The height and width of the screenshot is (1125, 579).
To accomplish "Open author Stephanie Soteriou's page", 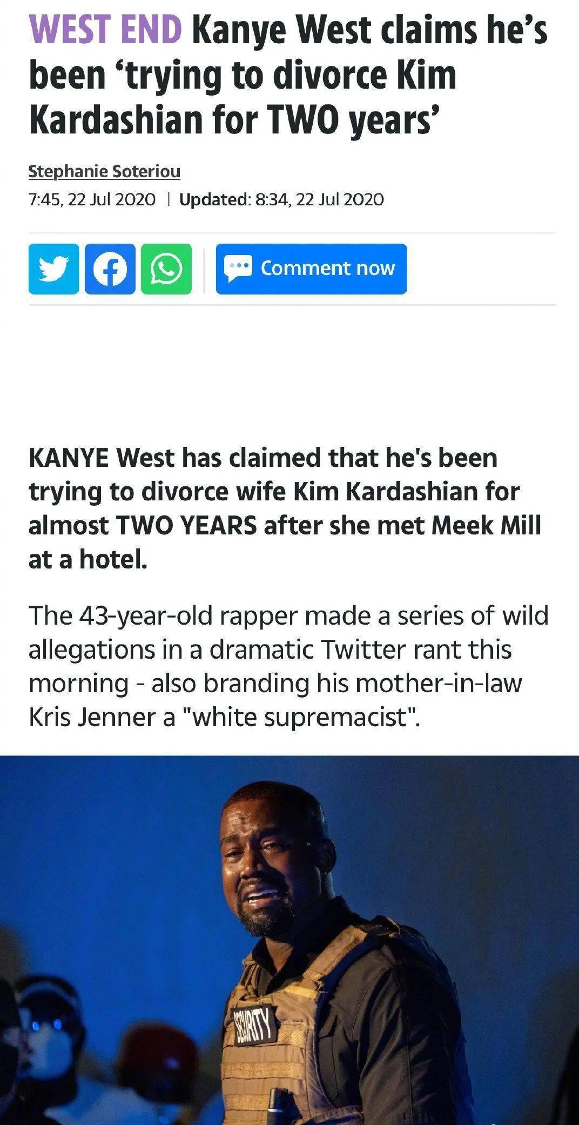I will 104,171.
